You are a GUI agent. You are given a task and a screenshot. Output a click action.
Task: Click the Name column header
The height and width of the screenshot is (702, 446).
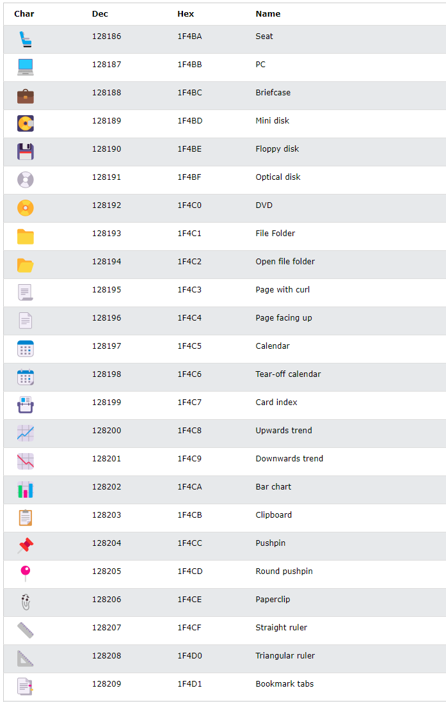click(267, 14)
